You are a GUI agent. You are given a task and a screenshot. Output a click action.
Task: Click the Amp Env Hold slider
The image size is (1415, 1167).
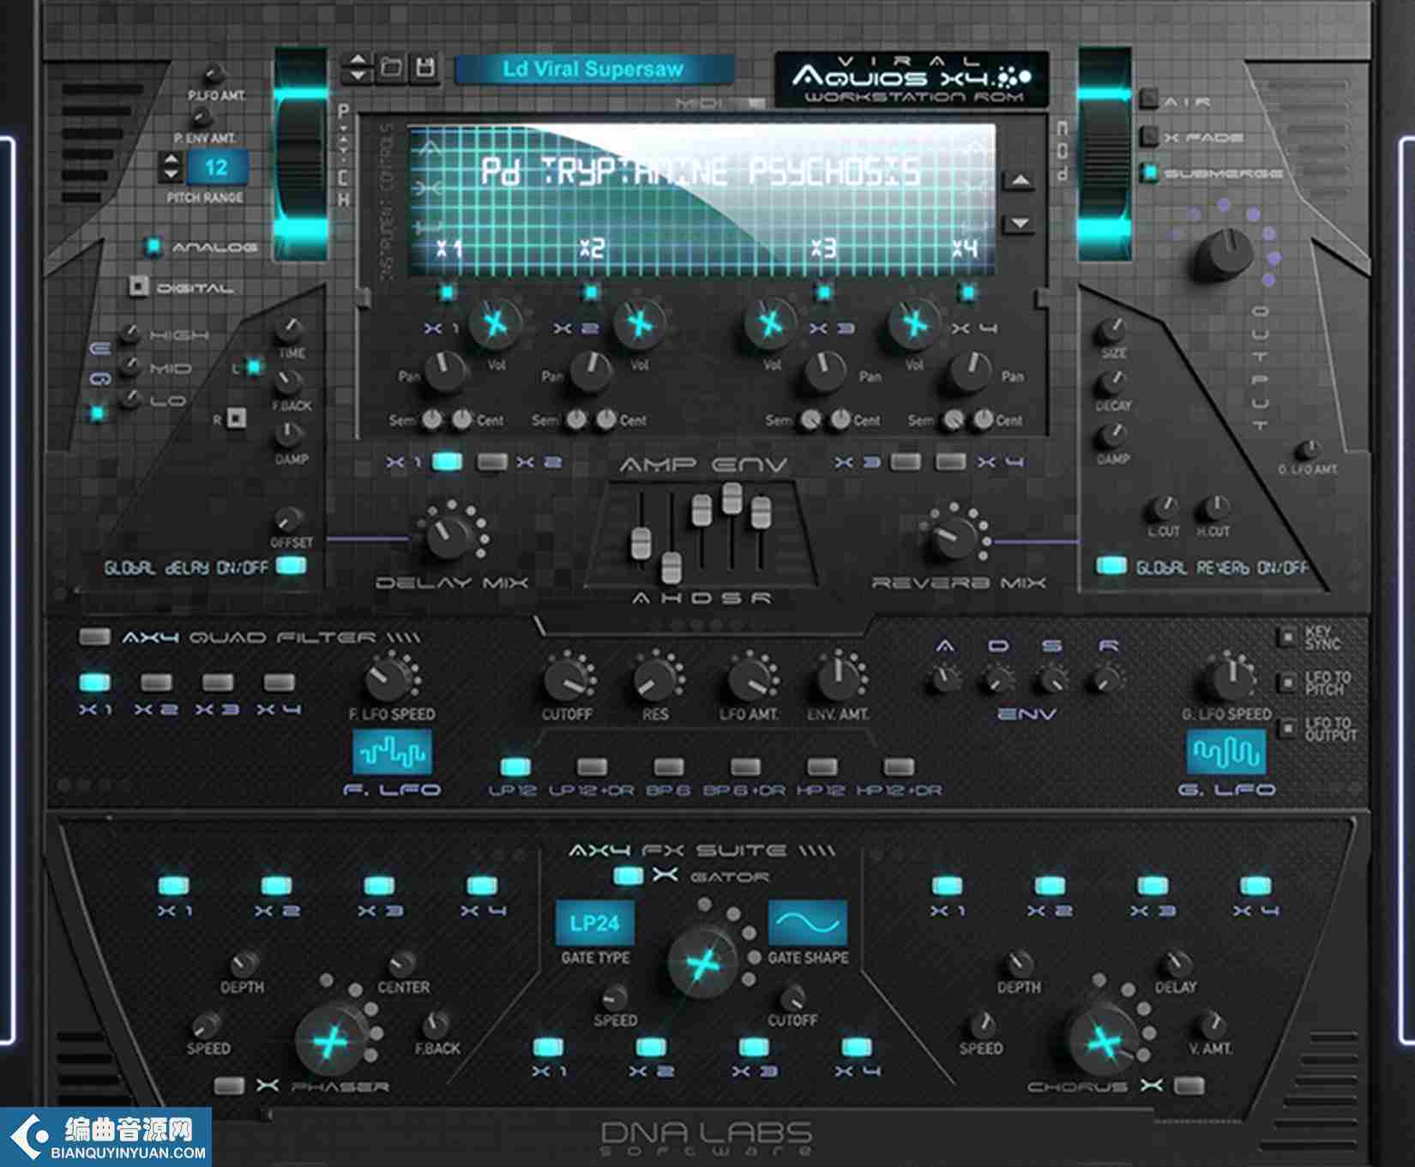pos(671,568)
